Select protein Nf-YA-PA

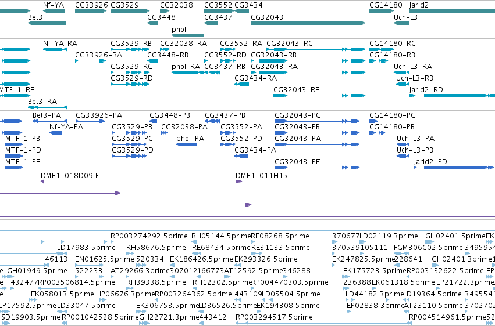tap(66, 127)
